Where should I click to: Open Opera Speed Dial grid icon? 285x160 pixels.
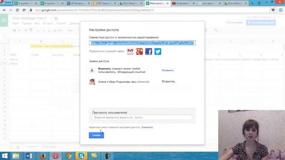[x=24, y=10]
